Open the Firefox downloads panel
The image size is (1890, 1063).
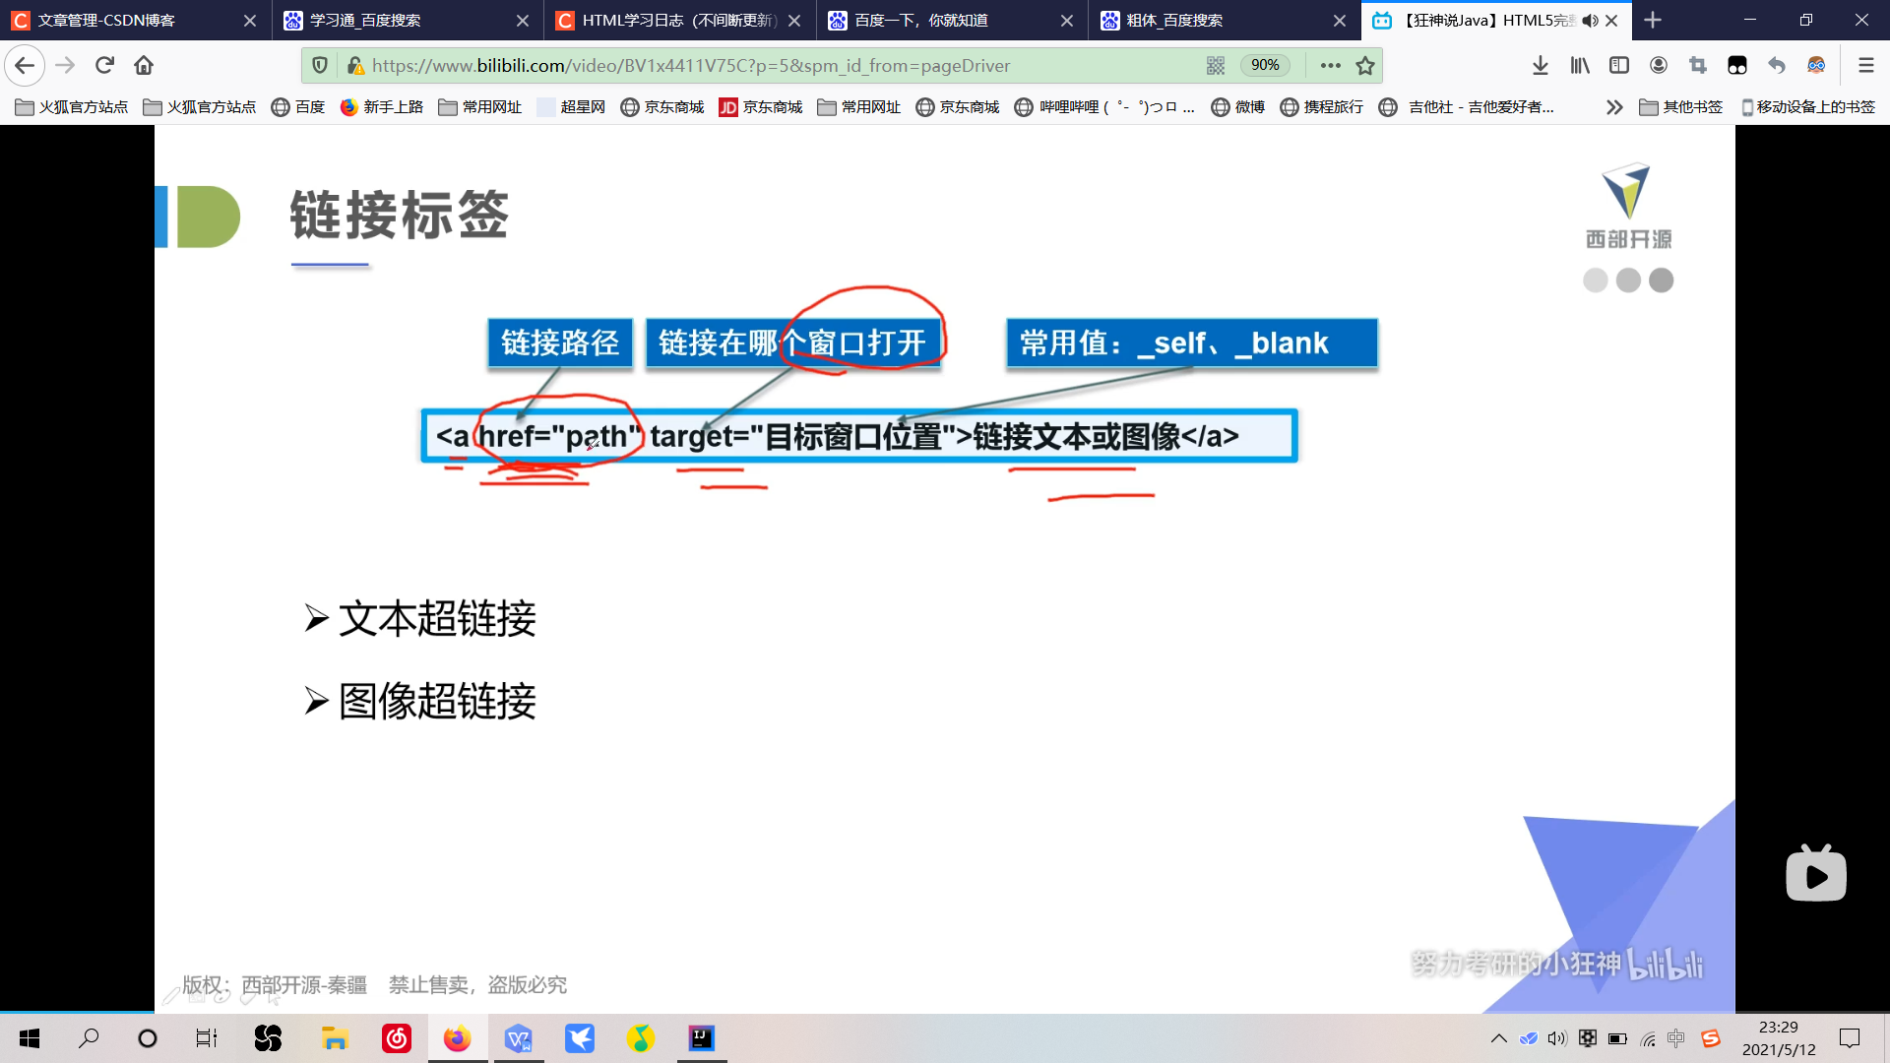pyautogui.click(x=1540, y=65)
